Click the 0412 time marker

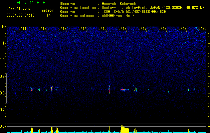coord(42,29)
